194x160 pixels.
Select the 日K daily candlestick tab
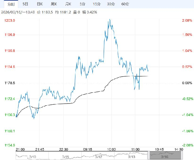(x=40, y=4)
